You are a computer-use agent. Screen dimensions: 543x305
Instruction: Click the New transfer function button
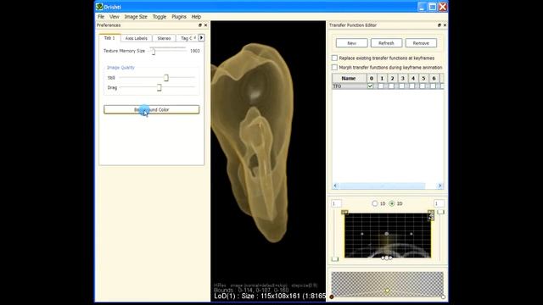[x=351, y=43]
